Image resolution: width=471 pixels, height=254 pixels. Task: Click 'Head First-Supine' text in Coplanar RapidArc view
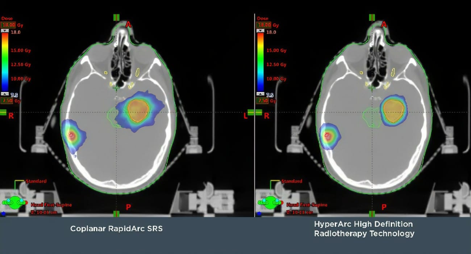coord(51,205)
